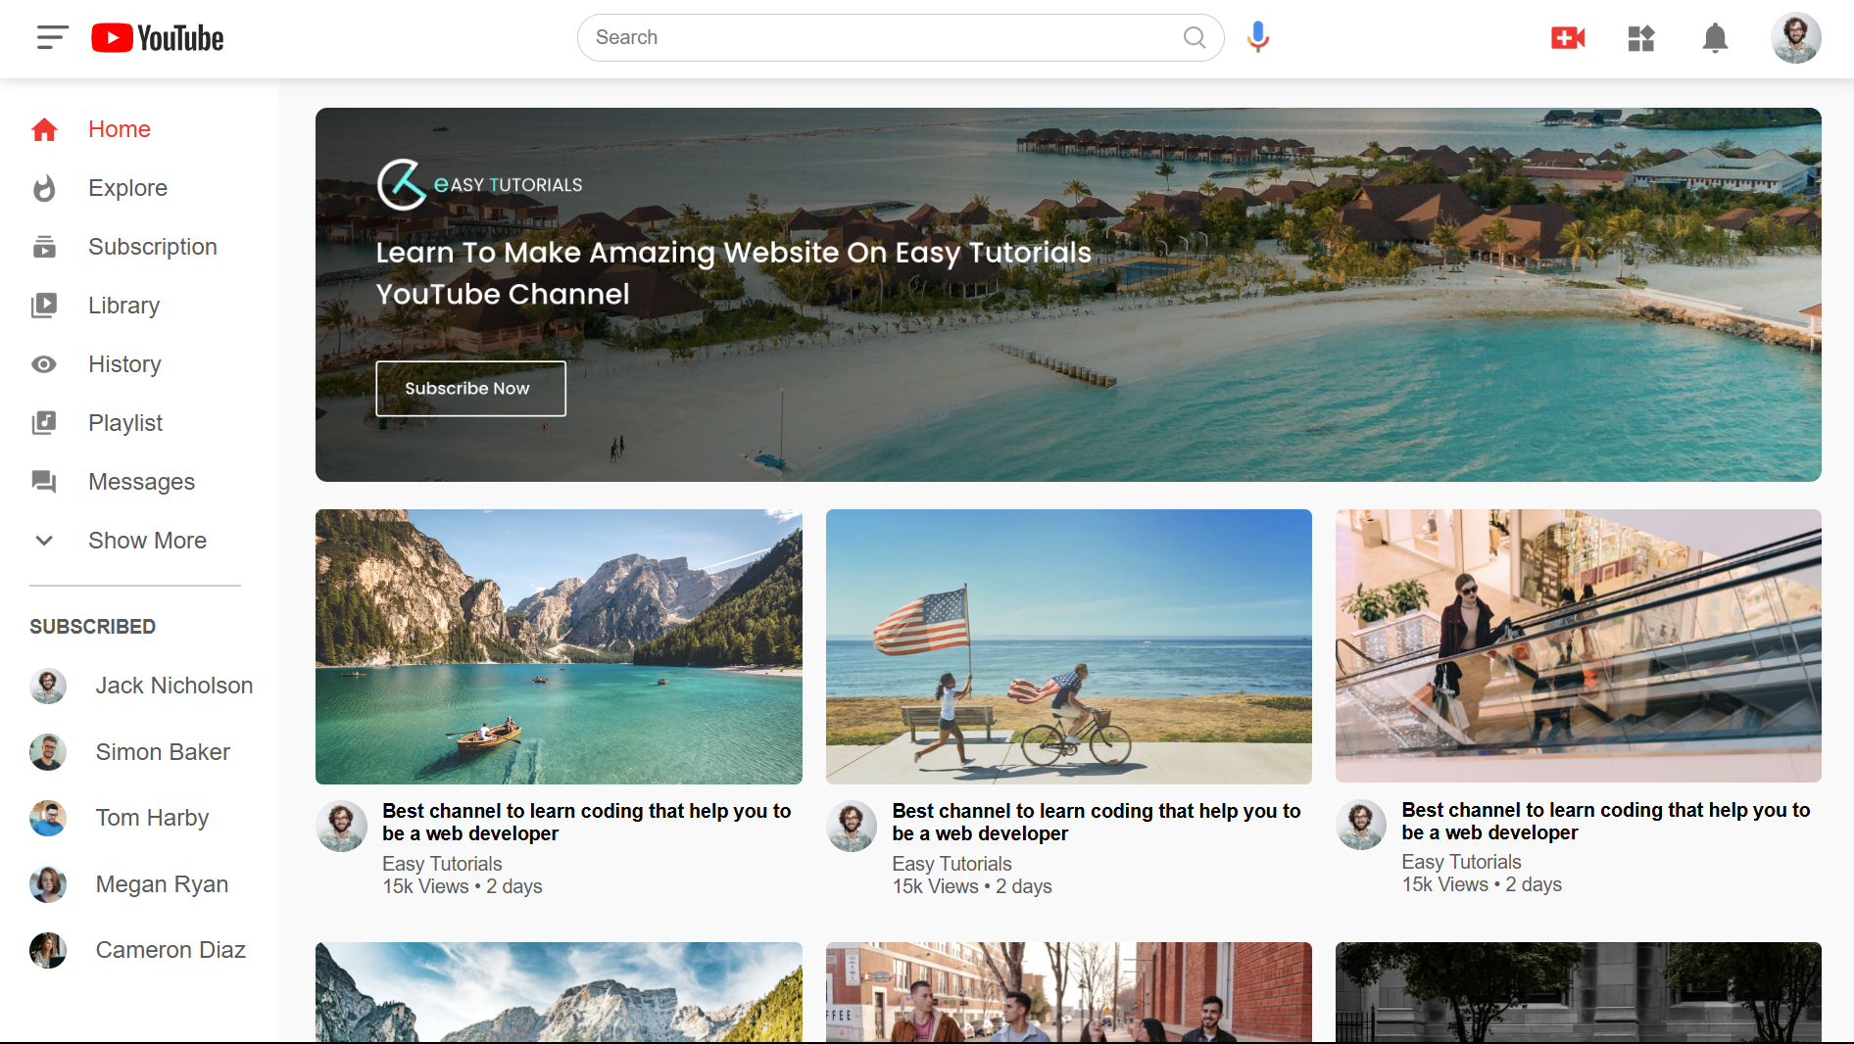Expand the Show More sidebar section
The image size is (1854, 1044).
click(x=147, y=541)
